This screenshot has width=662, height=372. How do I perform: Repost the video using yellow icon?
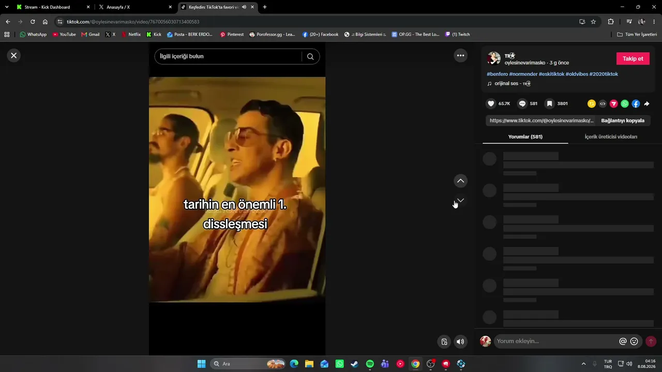point(592,103)
